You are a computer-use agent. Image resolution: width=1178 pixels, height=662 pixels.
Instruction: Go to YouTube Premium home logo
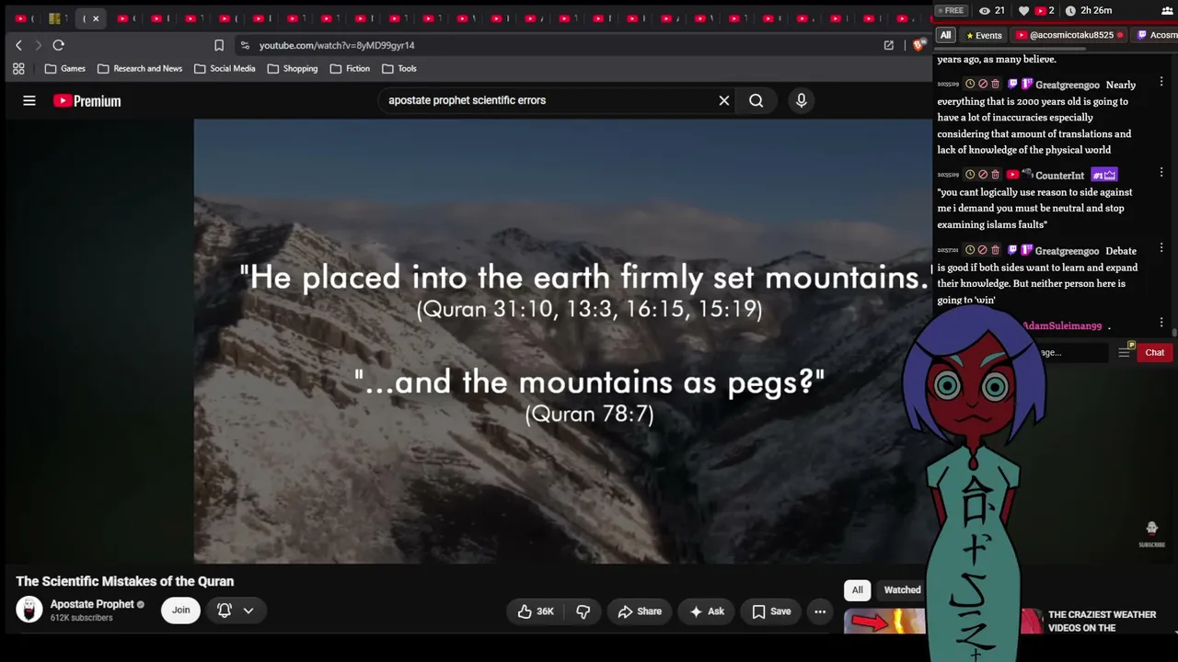pyautogui.click(x=87, y=101)
